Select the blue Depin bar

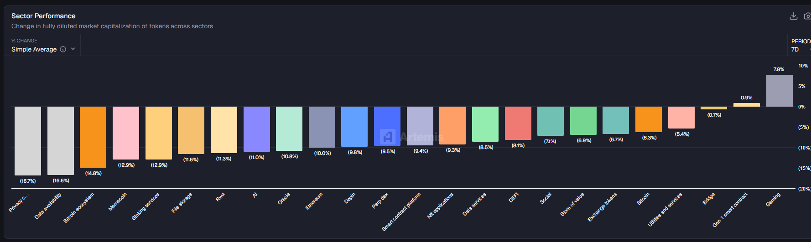point(354,126)
